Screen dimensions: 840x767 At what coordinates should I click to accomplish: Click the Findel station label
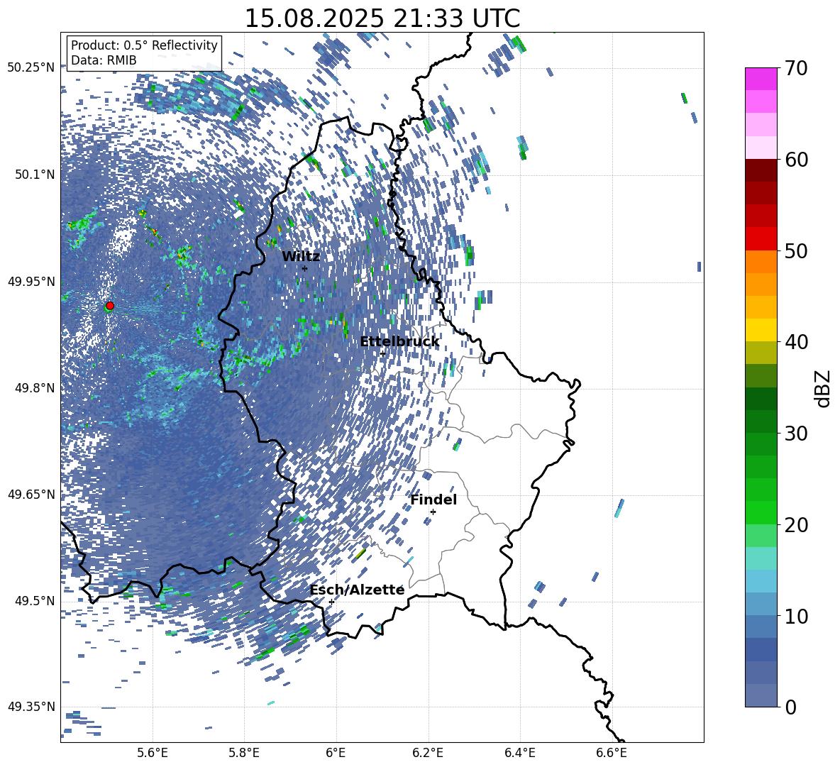click(x=433, y=500)
